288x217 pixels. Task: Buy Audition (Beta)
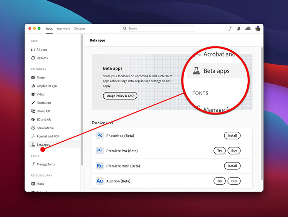[x=234, y=181]
